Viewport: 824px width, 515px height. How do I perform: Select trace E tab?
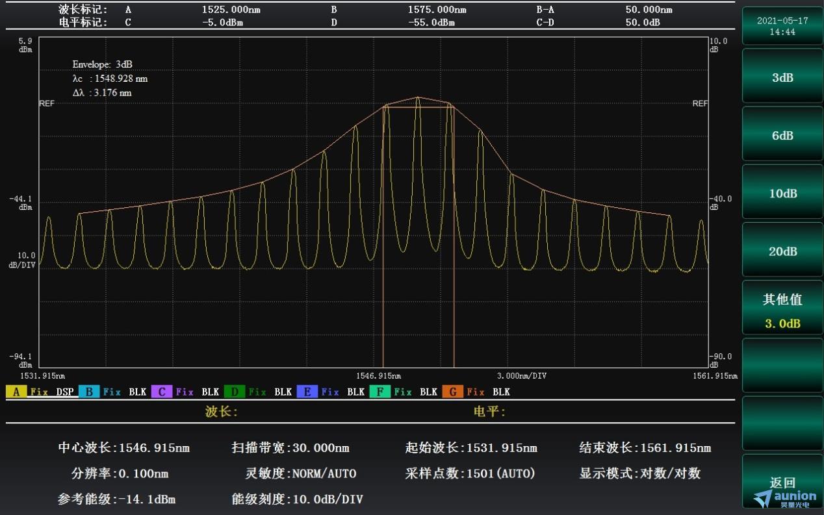coord(307,392)
